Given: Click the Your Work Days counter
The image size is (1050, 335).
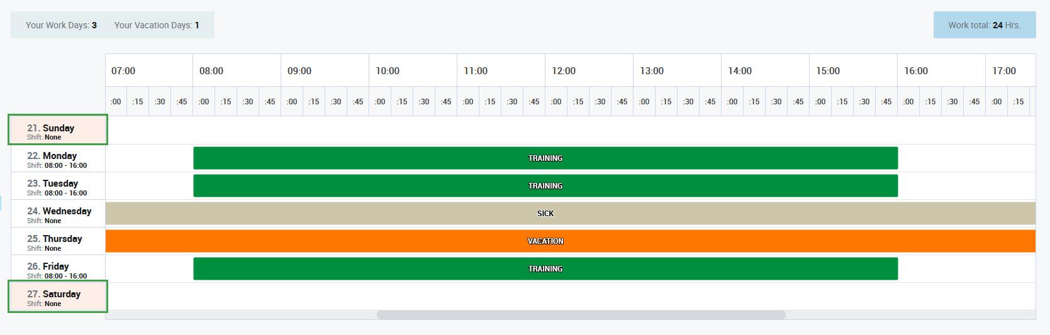Looking at the screenshot, I should pyautogui.click(x=61, y=25).
